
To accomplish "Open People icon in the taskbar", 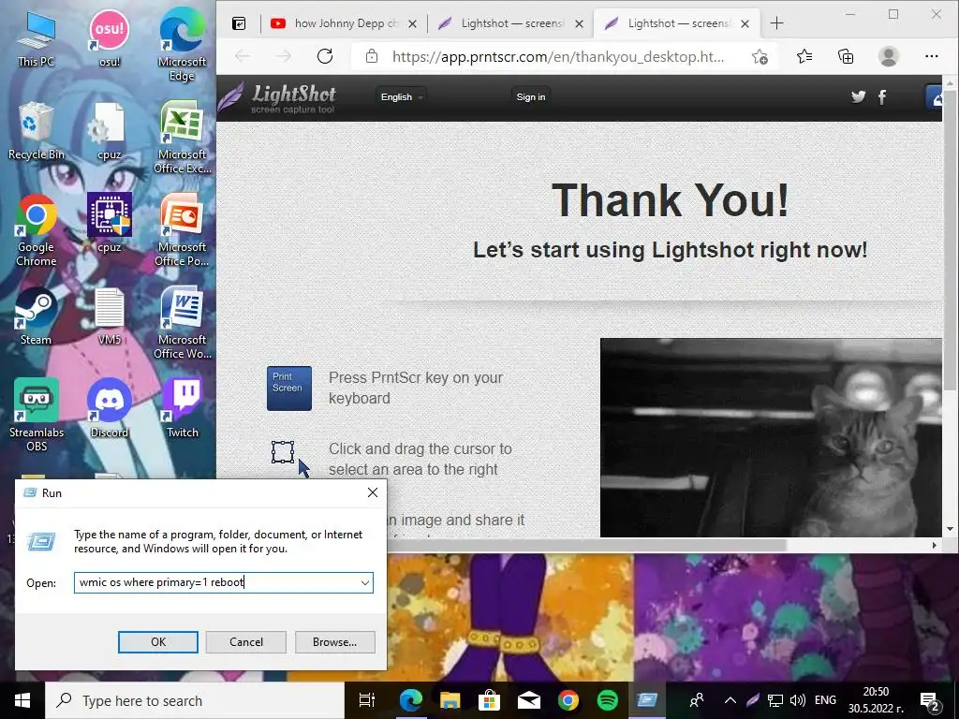I will click(x=697, y=700).
